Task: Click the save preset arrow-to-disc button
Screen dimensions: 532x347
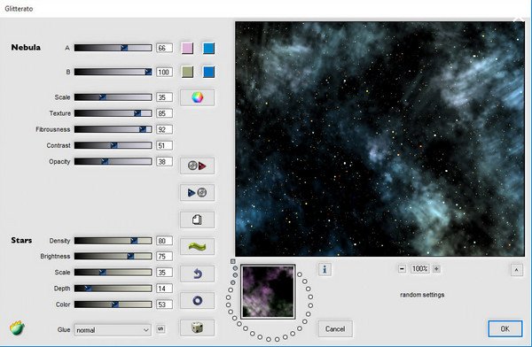Action: 197,193
